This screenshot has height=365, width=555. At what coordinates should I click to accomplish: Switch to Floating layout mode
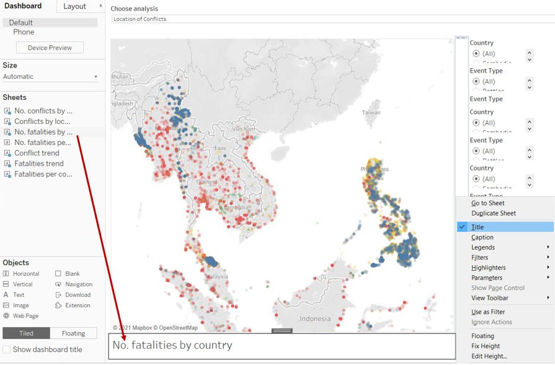coord(73,333)
